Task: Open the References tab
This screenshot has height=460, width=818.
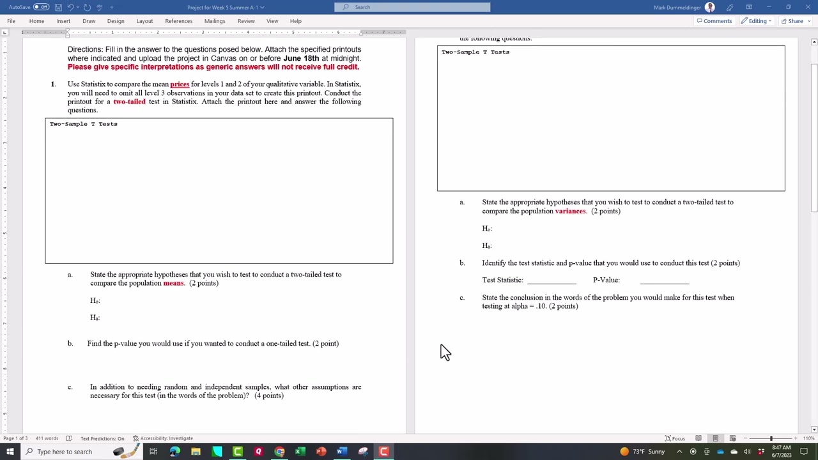Action: point(179,21)
